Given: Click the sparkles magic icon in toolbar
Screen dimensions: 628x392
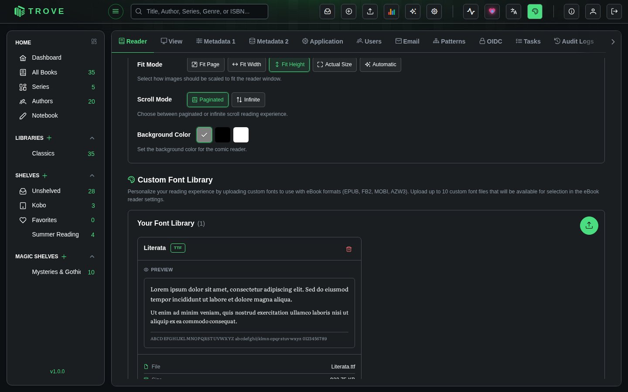Looking at the screenshot, I should [413, 11].
